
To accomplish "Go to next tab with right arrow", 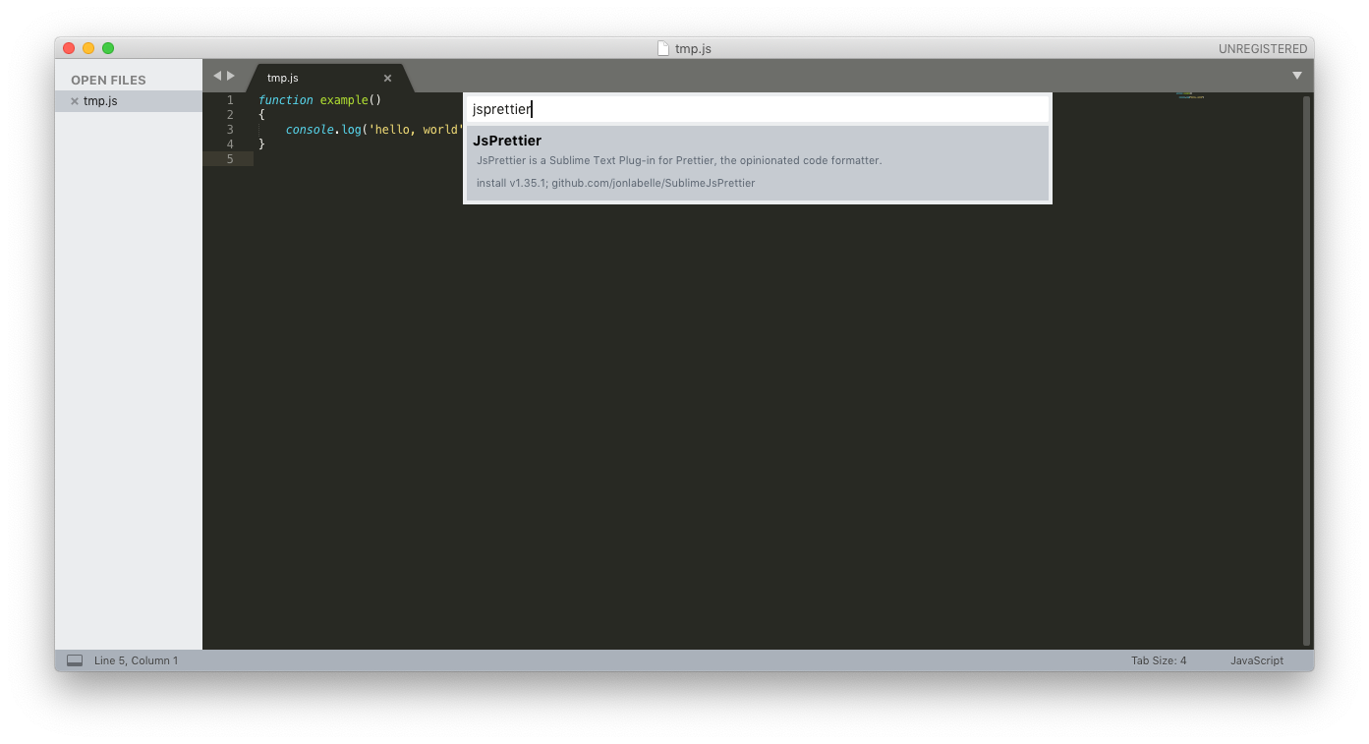I will coord(231,76).
